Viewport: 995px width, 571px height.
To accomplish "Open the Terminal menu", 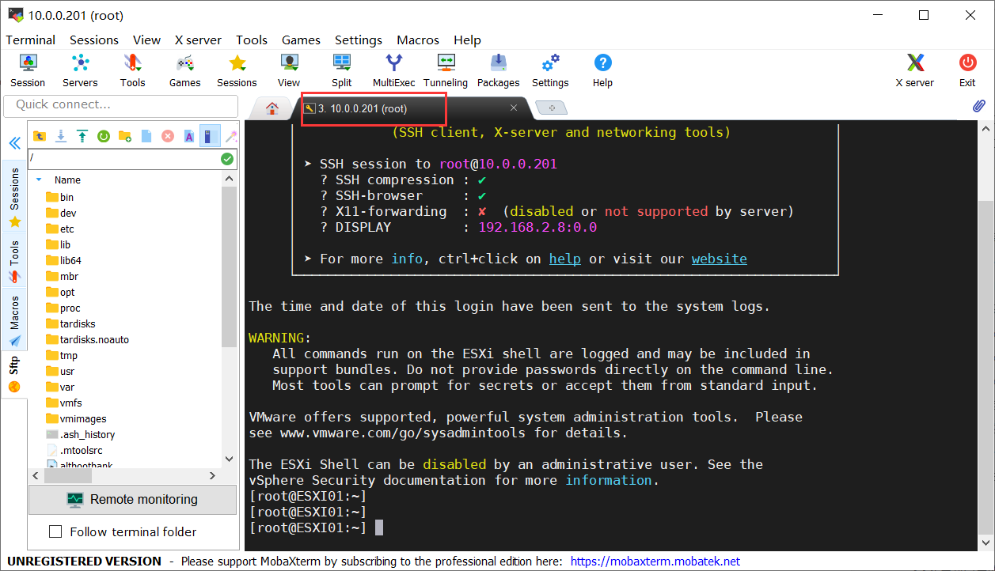I will 31,40.
